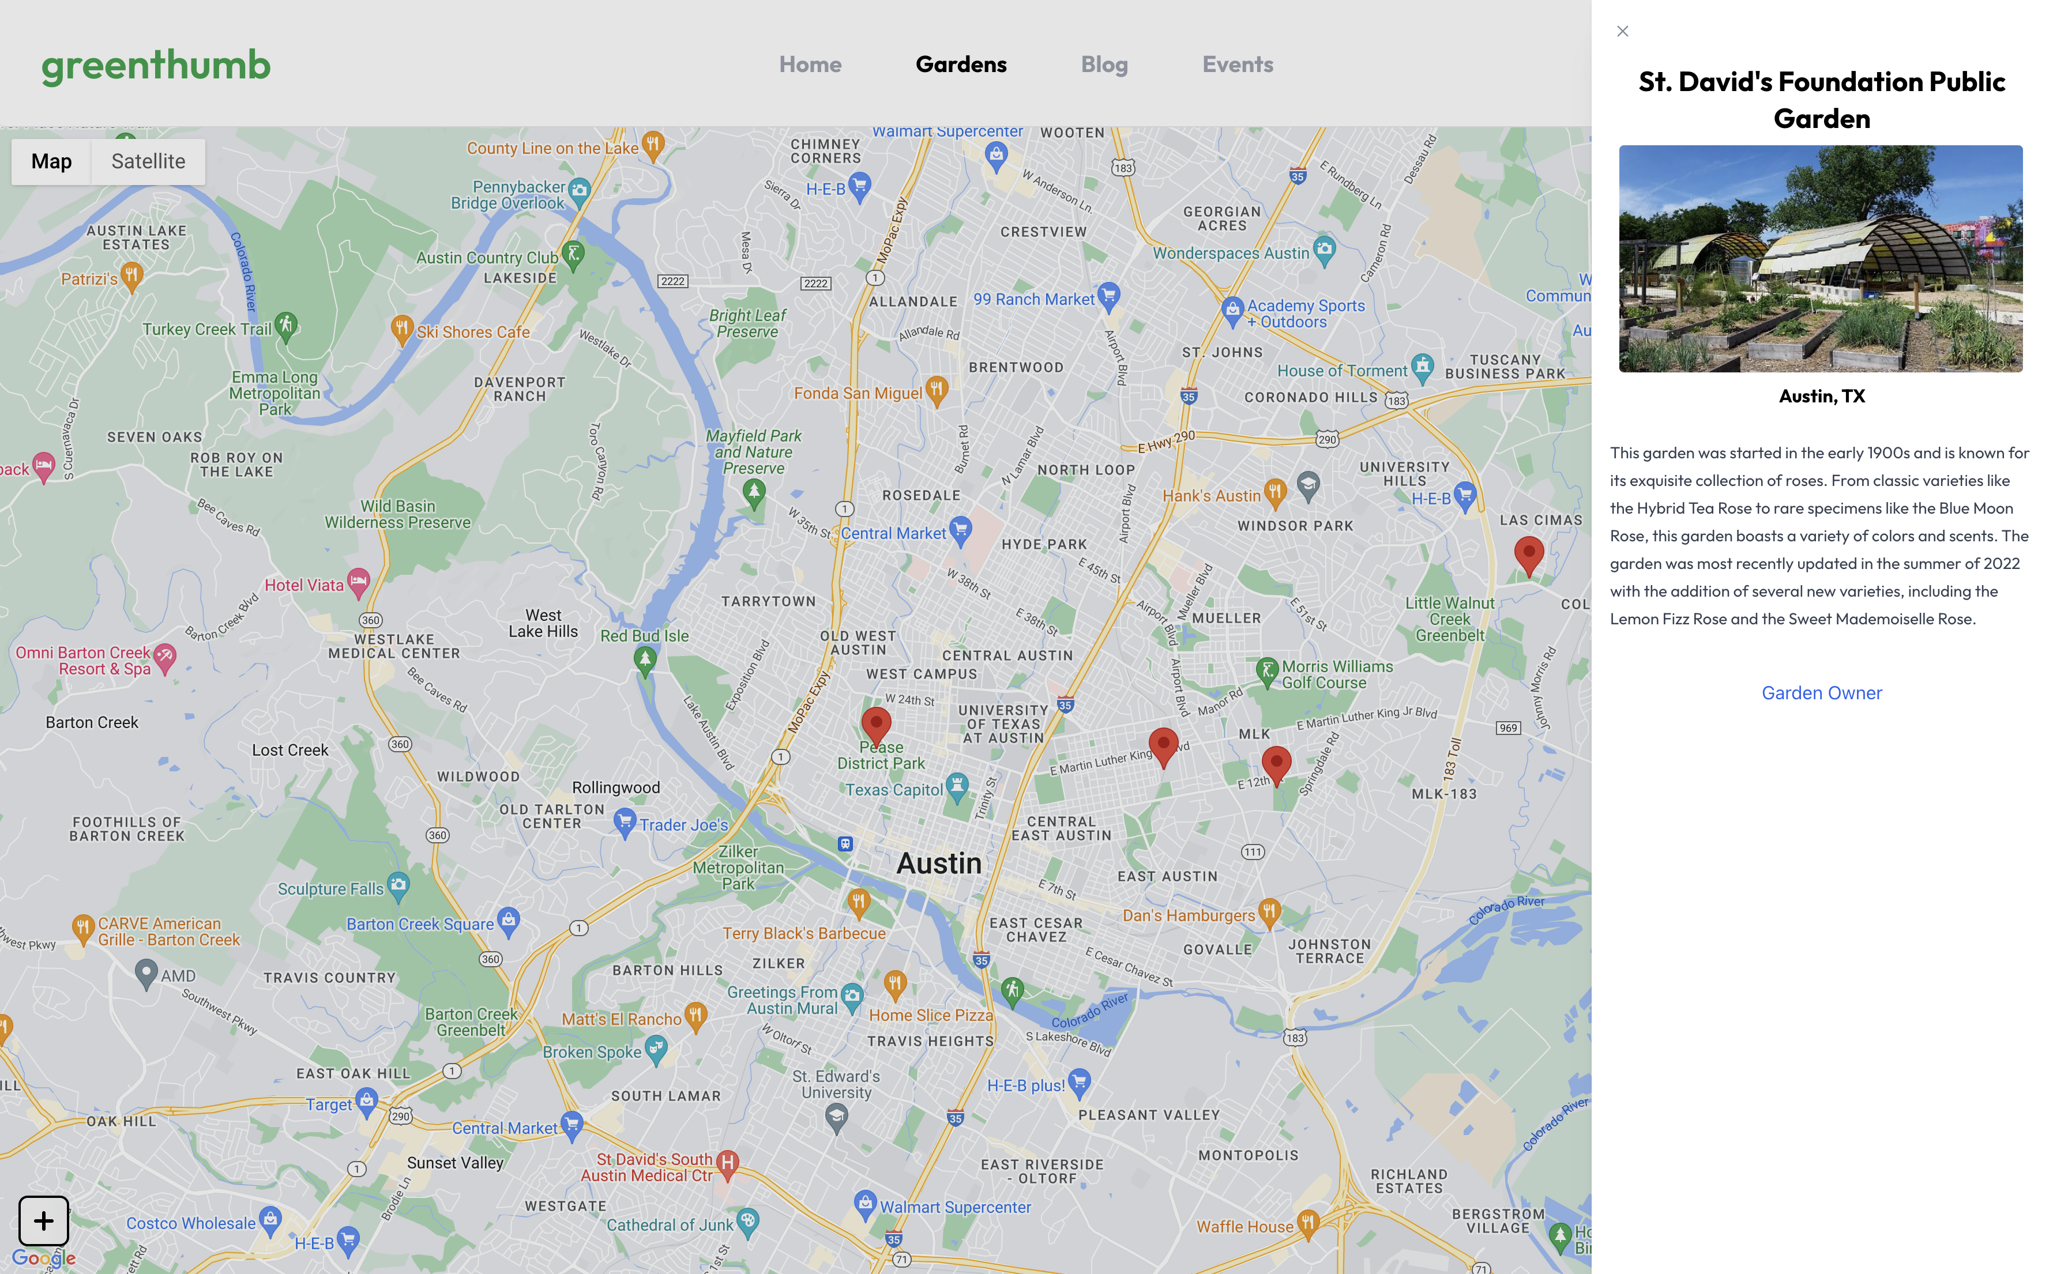
Task: Go to the Home page
Action: click(810, 64)
